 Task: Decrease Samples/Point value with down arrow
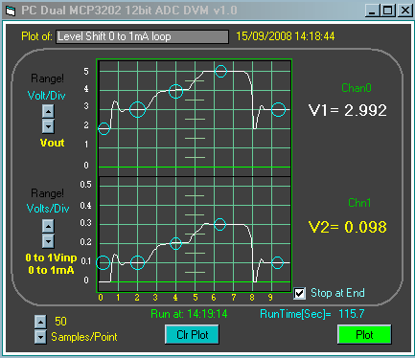(40, 337)
